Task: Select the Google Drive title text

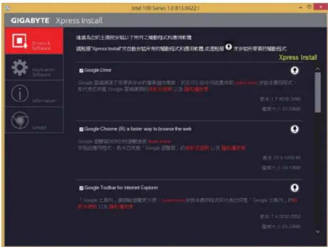Action: pyautogui.click(x=98, y=70)
